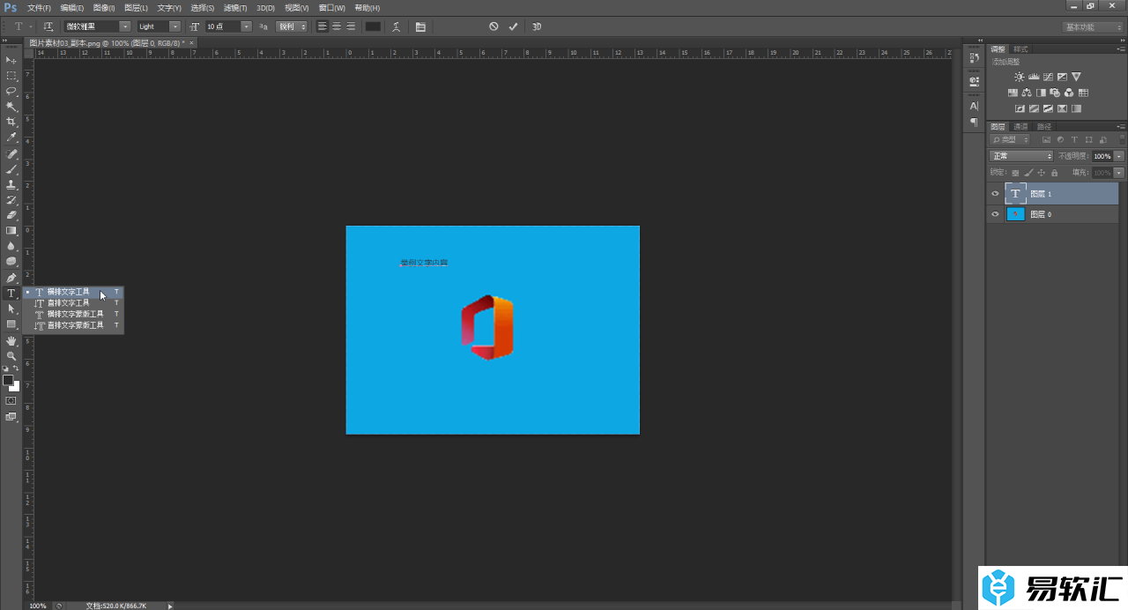Toggle lock all for layer
The height and width of the screenshot is (610, 1128).
1054,173
